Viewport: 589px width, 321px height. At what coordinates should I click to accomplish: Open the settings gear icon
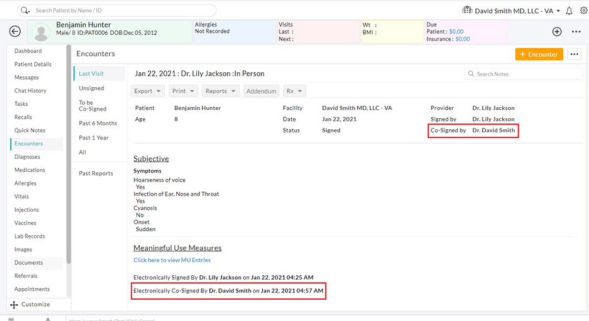(x=584, y=11)
